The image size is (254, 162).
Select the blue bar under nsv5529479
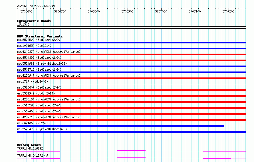131,132
